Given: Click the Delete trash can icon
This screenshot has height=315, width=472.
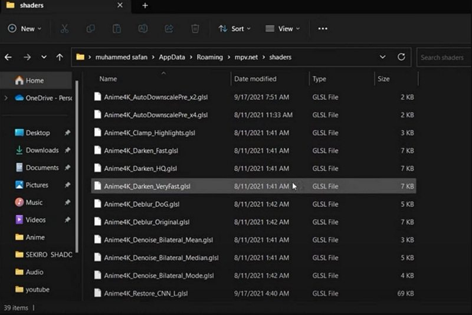Looking at the screenshot, I should [195, 28].
